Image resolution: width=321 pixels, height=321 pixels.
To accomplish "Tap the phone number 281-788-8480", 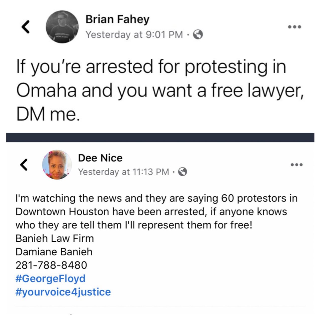I will pyautogui.click(x=51, y=265).
